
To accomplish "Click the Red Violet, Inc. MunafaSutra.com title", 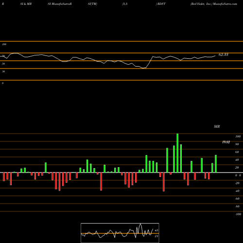I will tap(214, 4).
